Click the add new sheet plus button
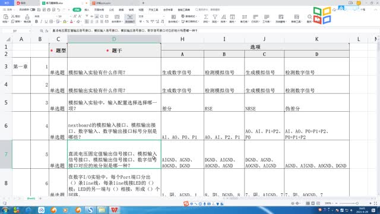 [x=40, y=199]
